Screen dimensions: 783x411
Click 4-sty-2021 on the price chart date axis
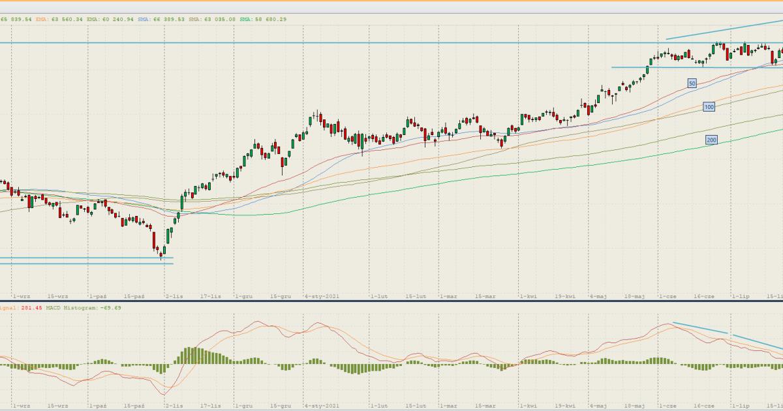(x=322, y=296)
